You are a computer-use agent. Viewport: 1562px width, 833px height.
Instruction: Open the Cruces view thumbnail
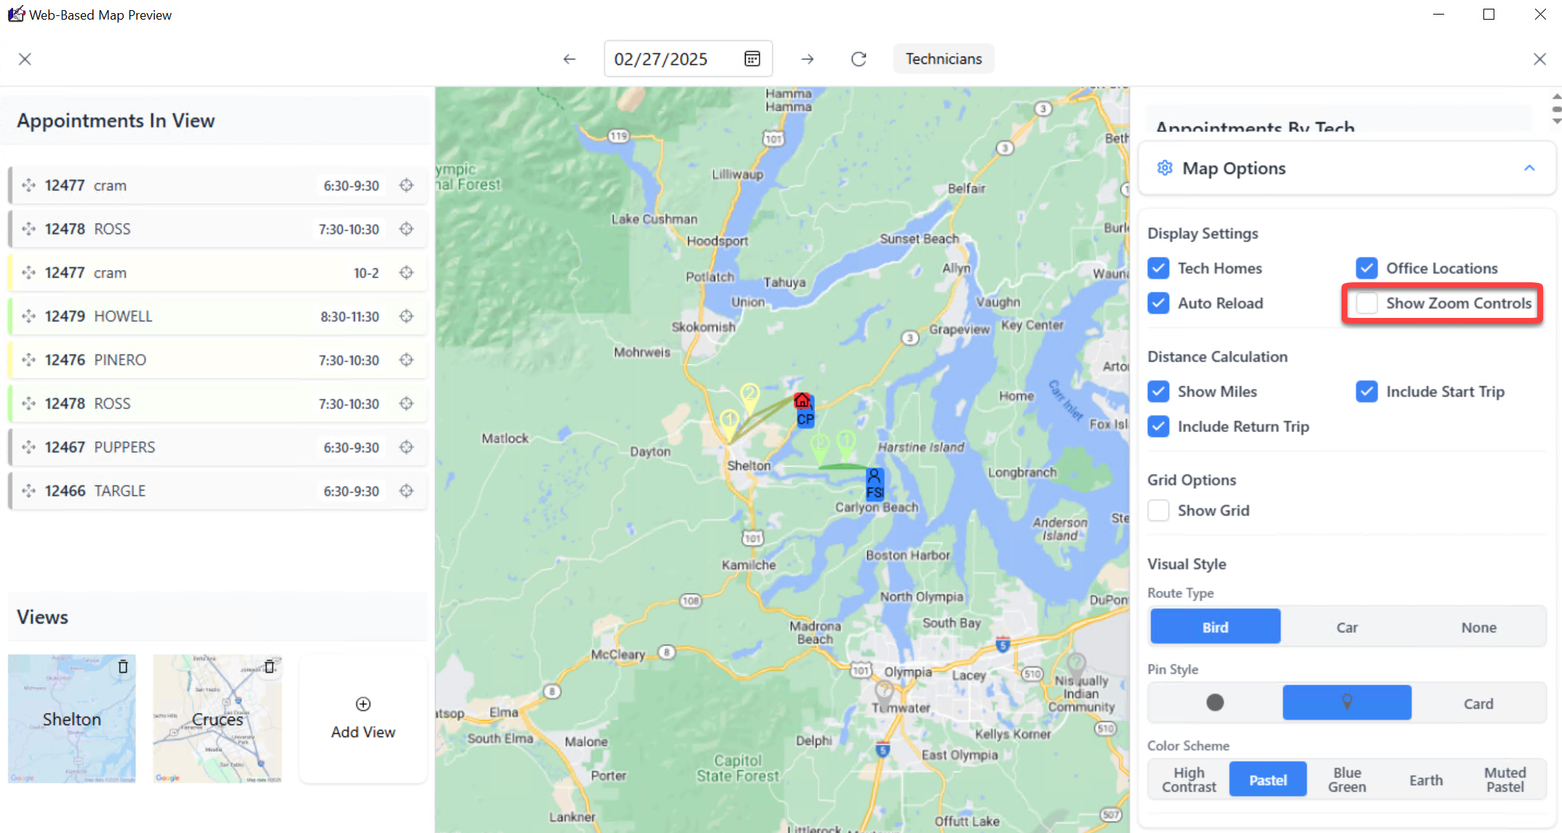[218, 724]
